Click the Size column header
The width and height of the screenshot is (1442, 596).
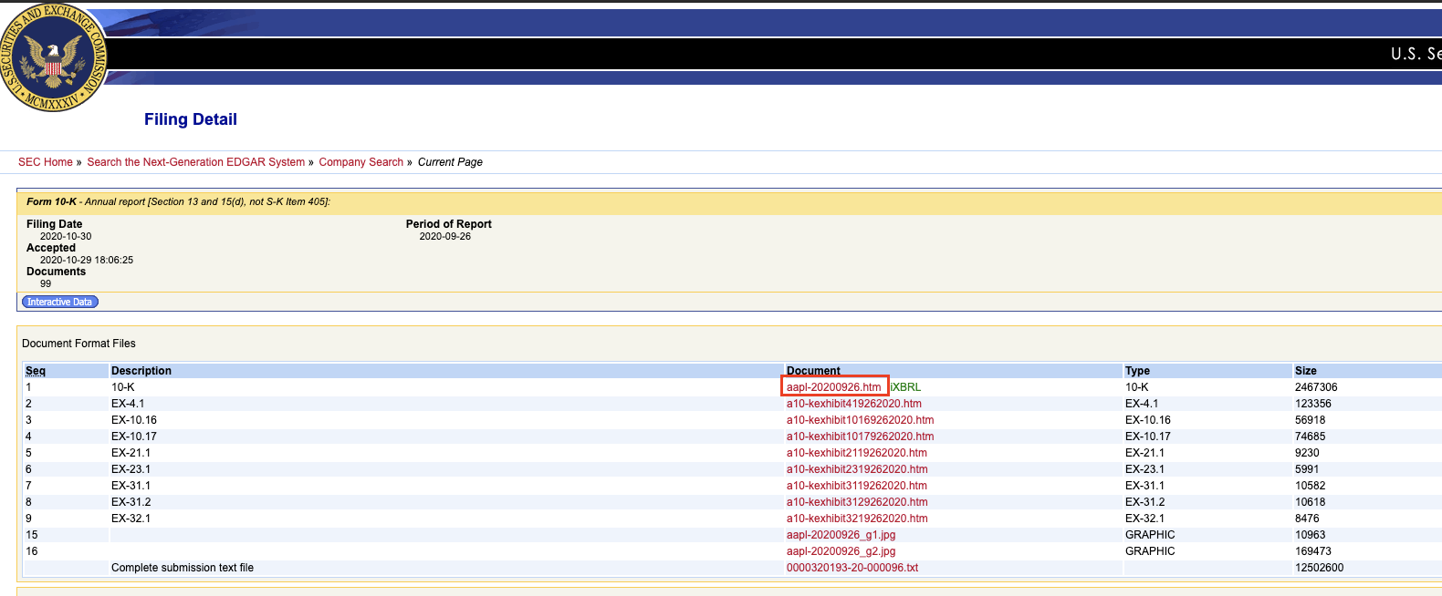tap(1306, 371)
